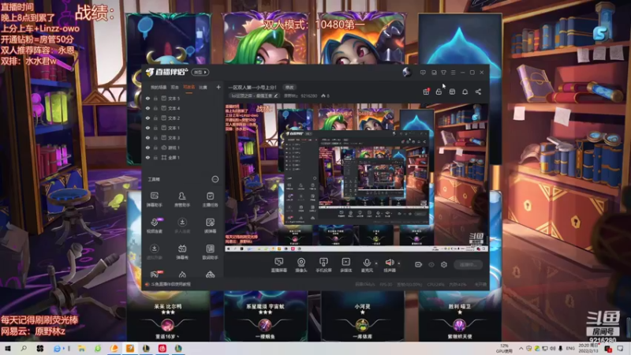Image resolution: width=631 pixels, height=355 pixels.
Task: Open the 歌词助手 lyrics assistant tool
Action: pos(210,252)
